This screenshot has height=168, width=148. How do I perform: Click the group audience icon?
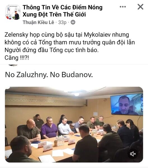tap(73, 22)
